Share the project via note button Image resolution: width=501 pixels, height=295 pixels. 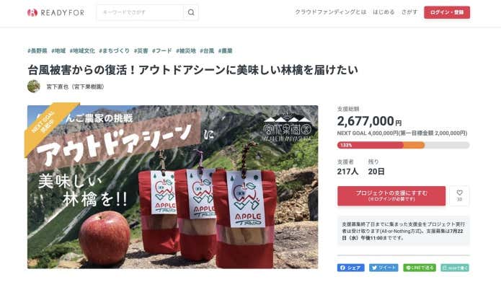(x=455, y=268)
